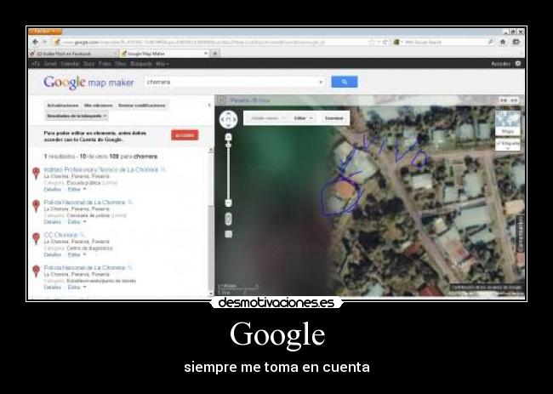Open Detalles for the fourth result
This screenshot has height=394, width=553.
point(53,288)
